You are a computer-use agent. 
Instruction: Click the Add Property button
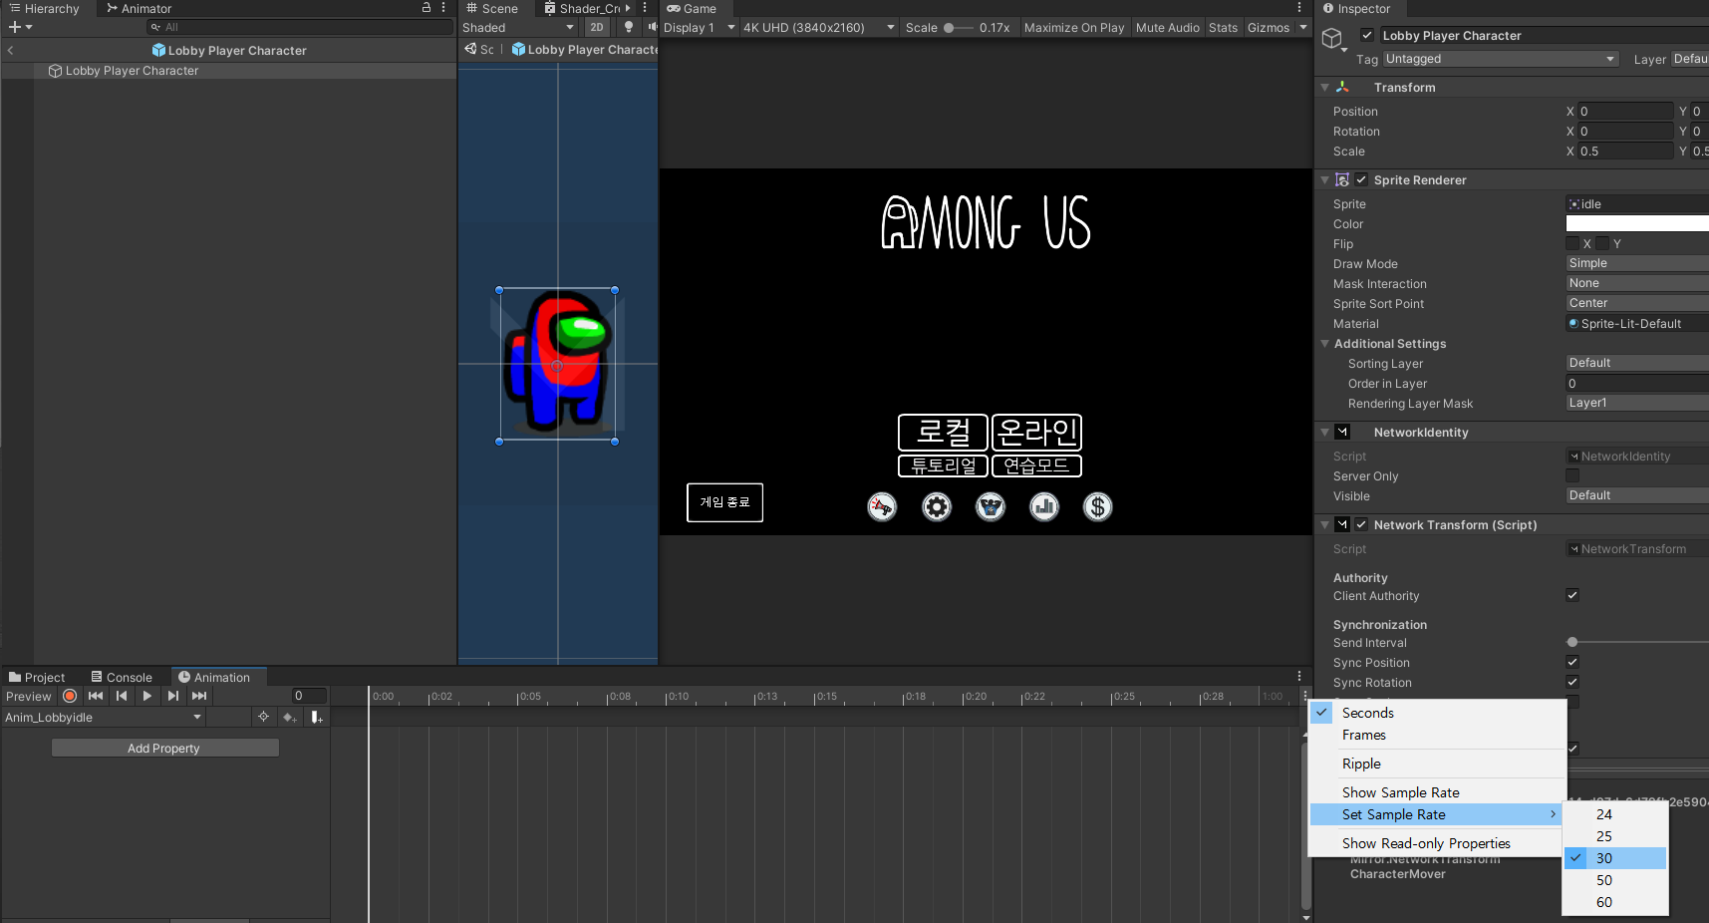[x=165, y=749]
